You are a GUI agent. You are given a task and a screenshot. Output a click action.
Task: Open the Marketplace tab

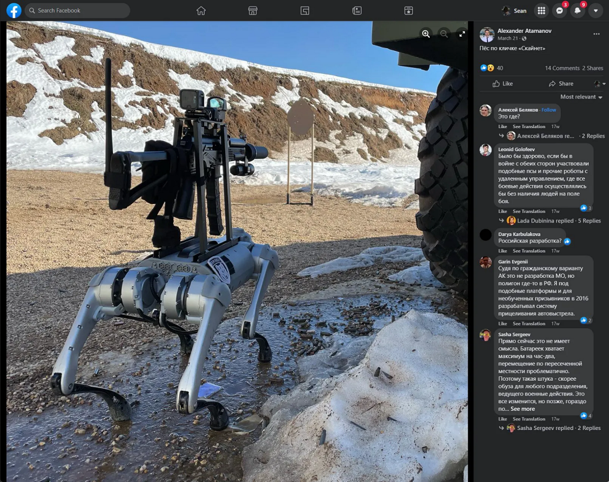[253, 10]
